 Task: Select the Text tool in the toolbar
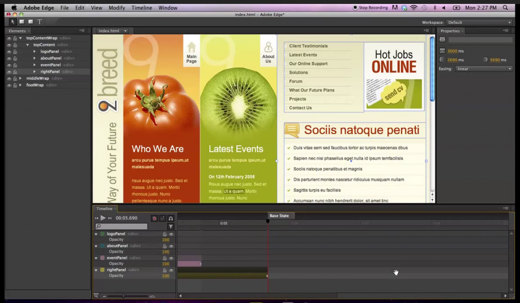click(40, 22)
